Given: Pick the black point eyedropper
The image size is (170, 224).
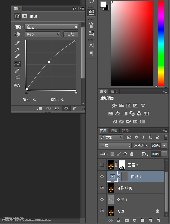Looking at the screenshot, I should click(x=17, y=43).
